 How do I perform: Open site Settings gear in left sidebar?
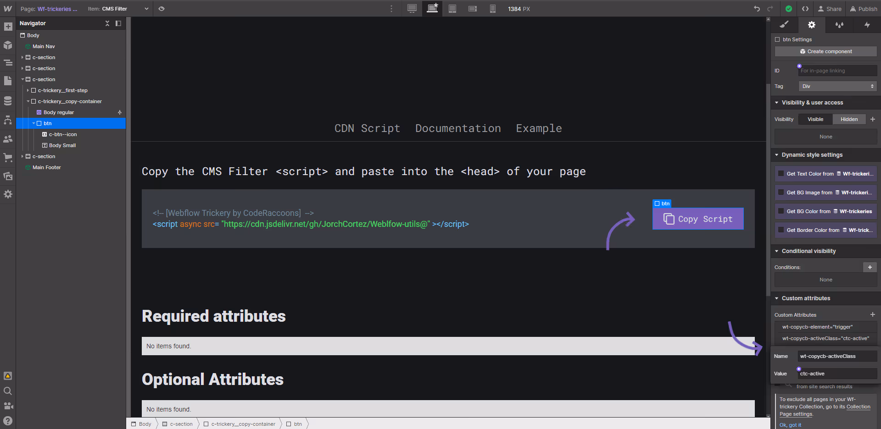pos(8,194)
